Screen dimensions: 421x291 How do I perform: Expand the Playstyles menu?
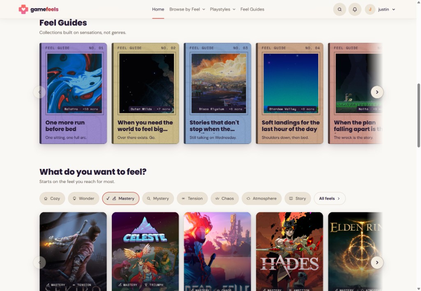[222, 9]
